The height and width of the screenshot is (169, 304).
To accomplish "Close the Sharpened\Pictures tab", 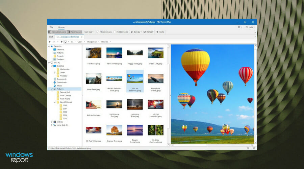I will click(x=82, y=37).
